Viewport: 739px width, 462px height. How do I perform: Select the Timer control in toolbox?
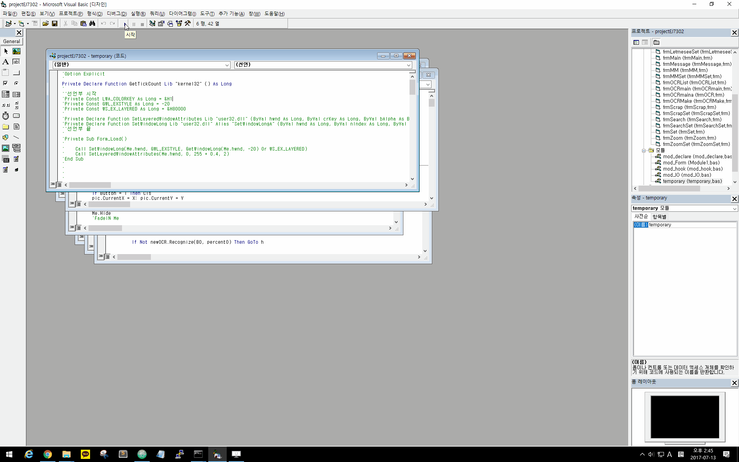[6, 116]
